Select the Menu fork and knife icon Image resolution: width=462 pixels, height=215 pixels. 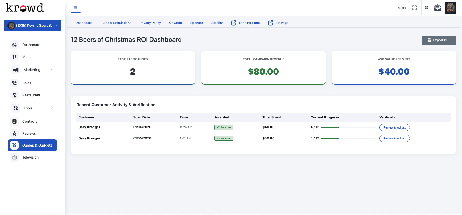click(14, 57)
